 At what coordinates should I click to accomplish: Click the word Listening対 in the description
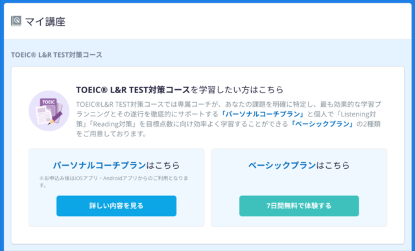coord(358,114)
